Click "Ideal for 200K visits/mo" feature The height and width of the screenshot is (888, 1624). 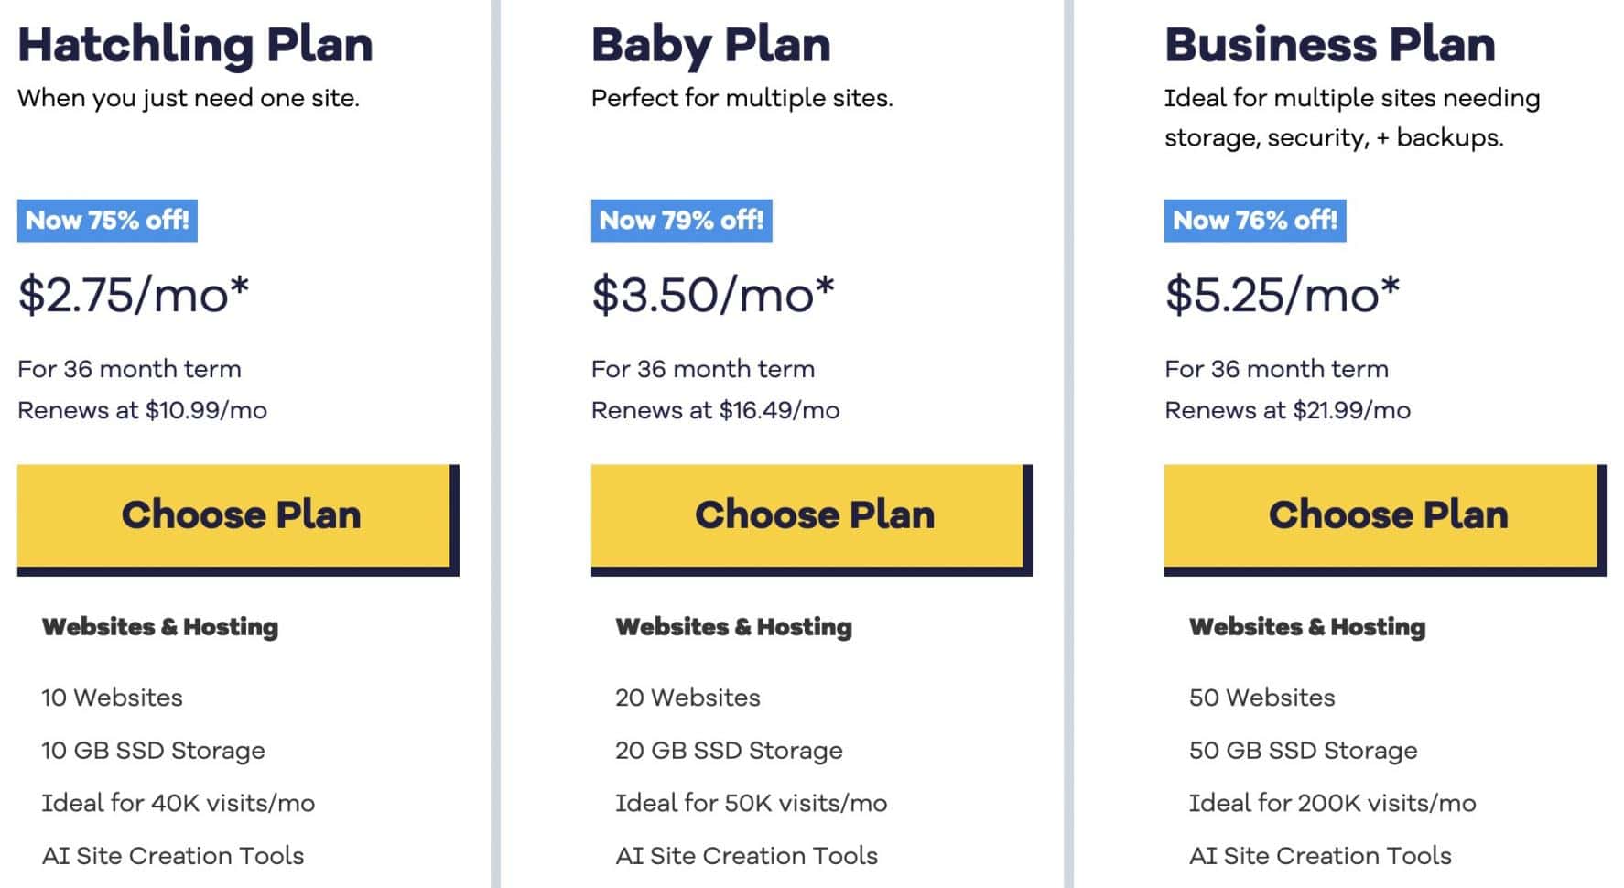coord(1332,804)
